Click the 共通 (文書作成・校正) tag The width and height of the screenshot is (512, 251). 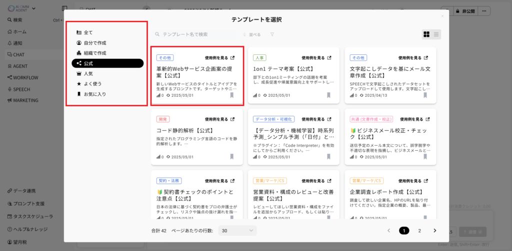click(x=371, y=119)
